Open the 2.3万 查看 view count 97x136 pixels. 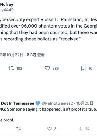(x=36, y=55)
